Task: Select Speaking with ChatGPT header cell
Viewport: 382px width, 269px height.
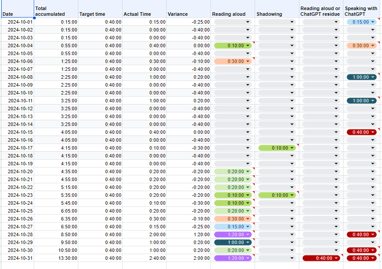Action: pos(362,9)
